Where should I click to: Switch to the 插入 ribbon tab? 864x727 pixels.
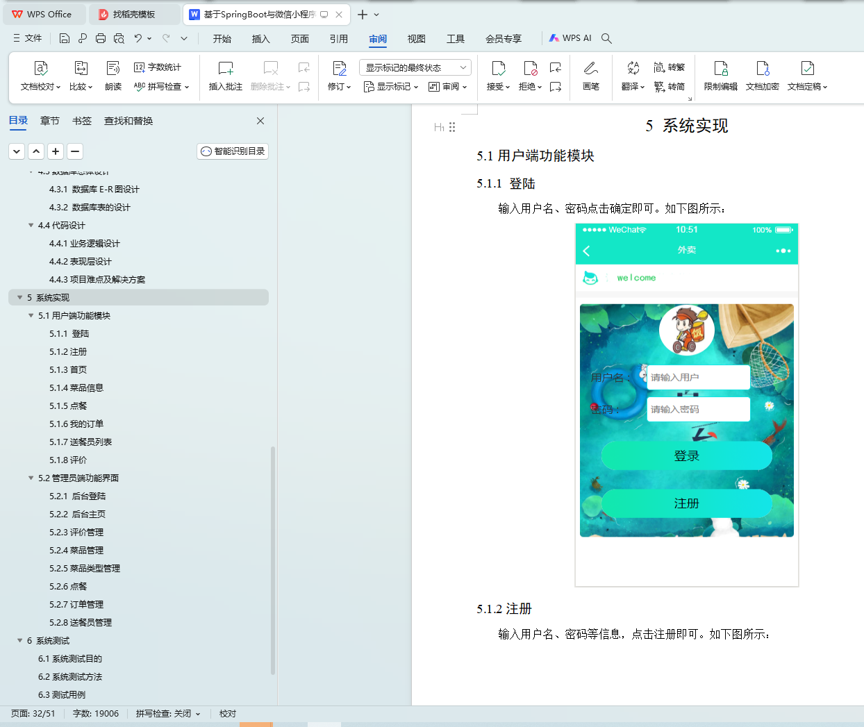tap(261, 39)
